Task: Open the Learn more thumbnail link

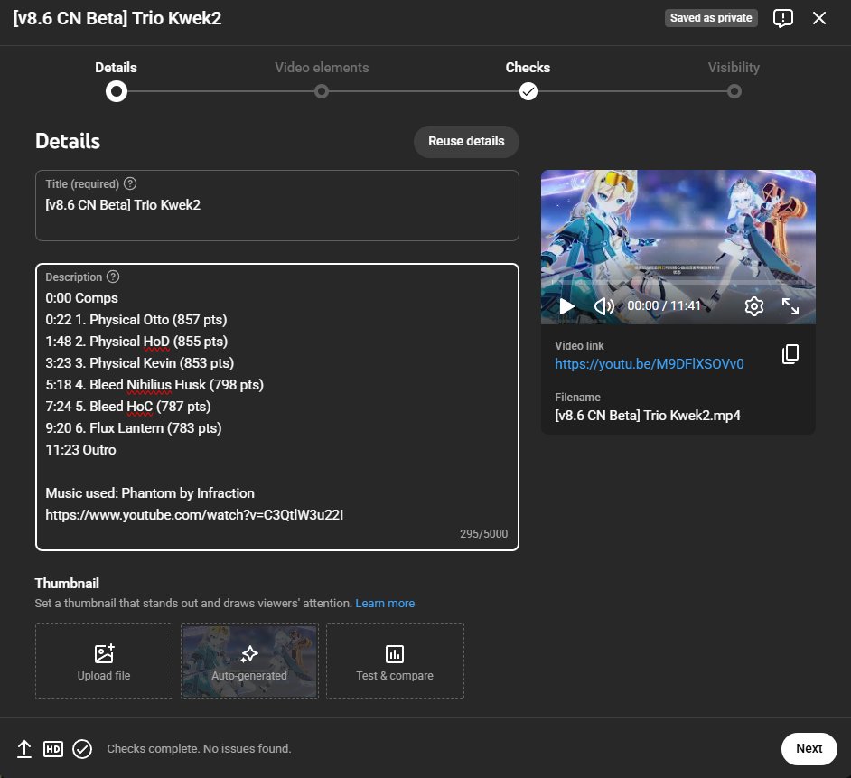Action: point(385,604)
